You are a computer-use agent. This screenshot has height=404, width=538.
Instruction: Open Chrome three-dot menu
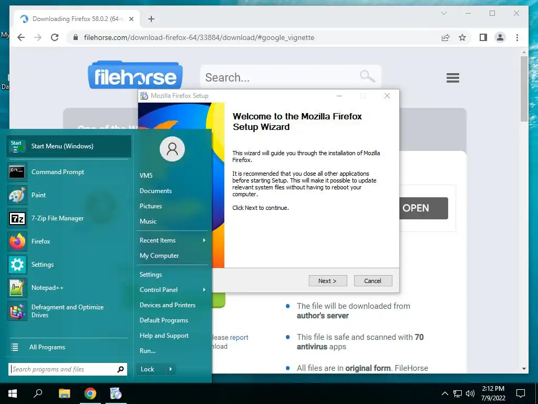[x=517, y=37]
